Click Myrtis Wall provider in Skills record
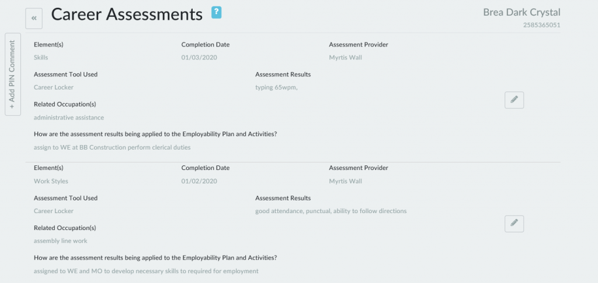This screenshot has width=598, height=283. tap(345, 58)
